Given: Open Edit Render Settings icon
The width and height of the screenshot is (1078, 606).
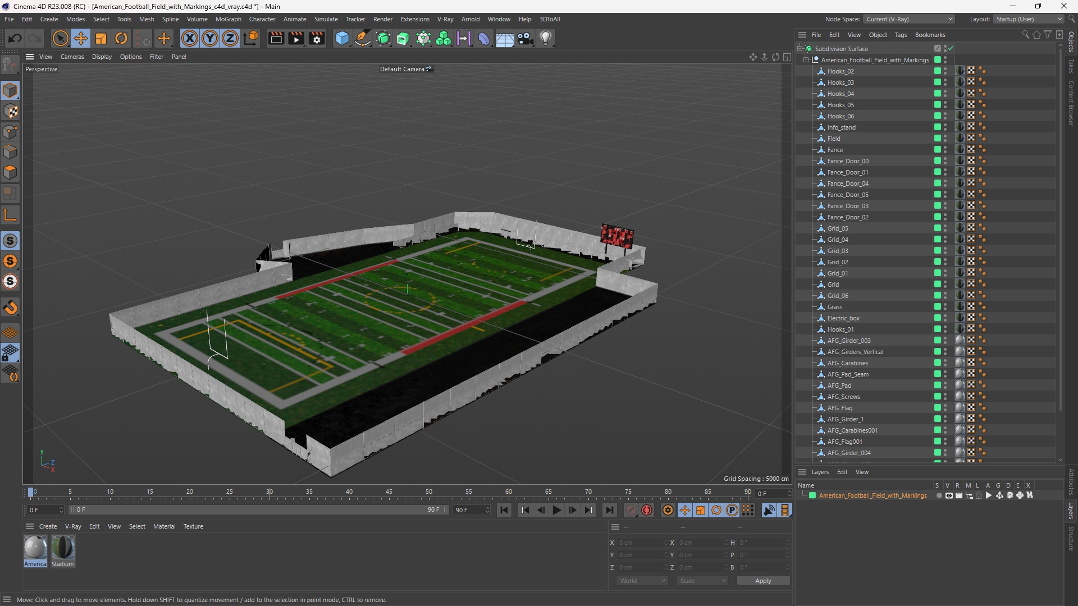Looking at the screenshot, I should coord(317,38).
